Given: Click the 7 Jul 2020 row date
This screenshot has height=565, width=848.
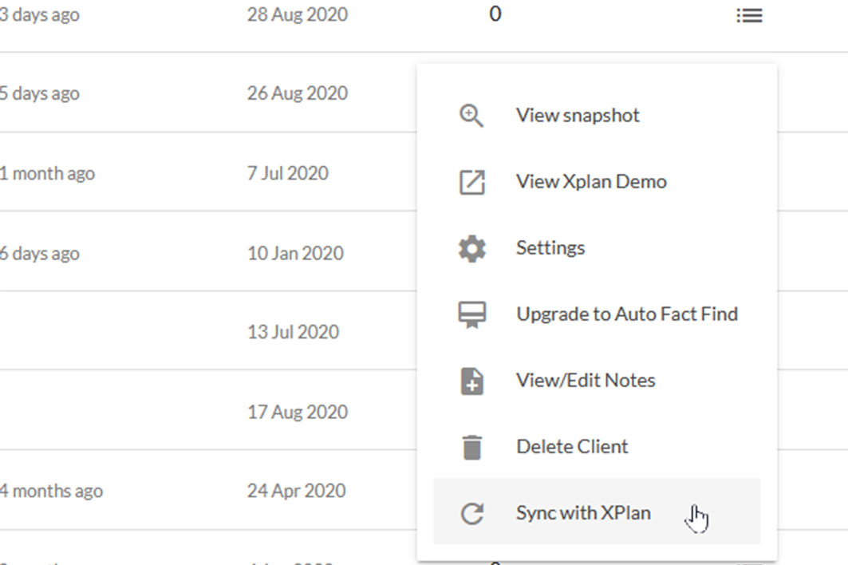Looking at the screenshot, I should coord(288,173).
